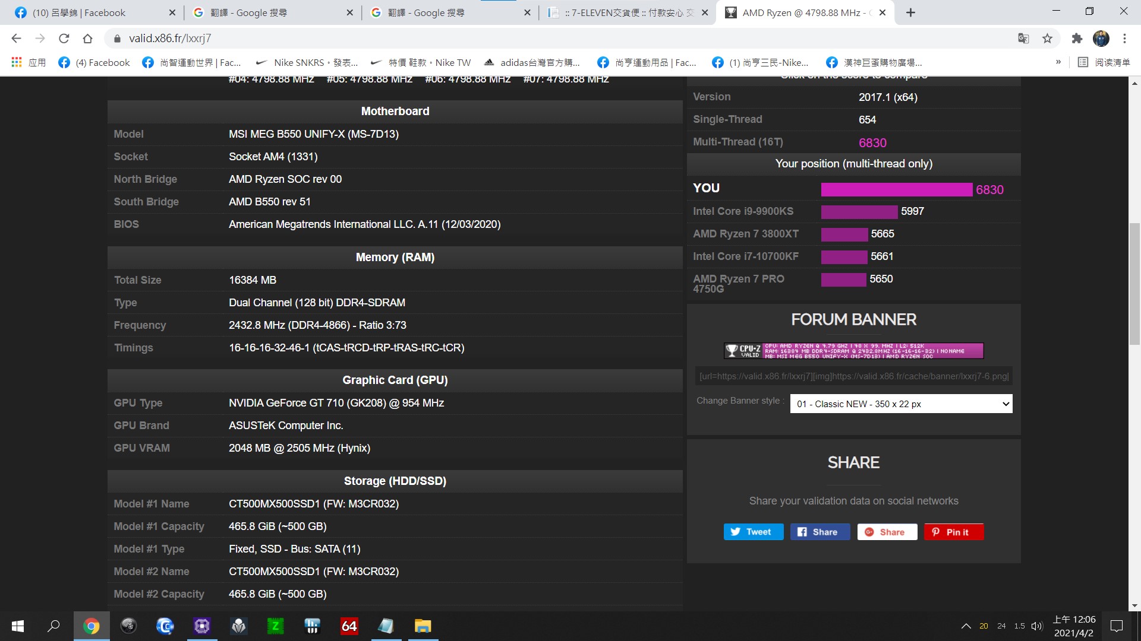Open the Apps grid shortcut in bookmarks bar
1141x641 pixels.
click(28, 62)
